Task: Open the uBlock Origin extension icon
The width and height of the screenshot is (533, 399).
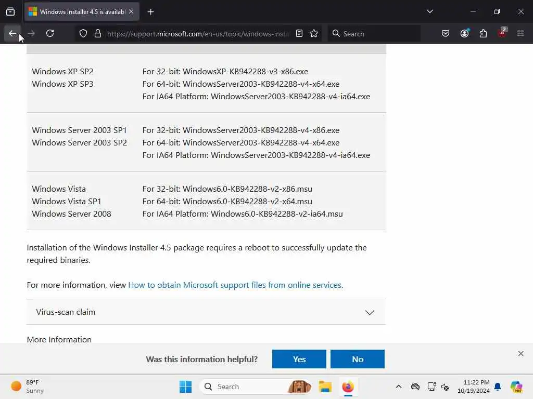Action: click(x=502, y=33)
